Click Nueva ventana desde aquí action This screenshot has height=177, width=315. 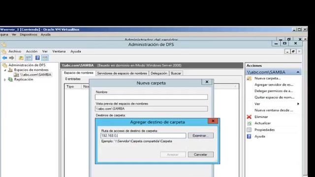(x=274, y=110)
